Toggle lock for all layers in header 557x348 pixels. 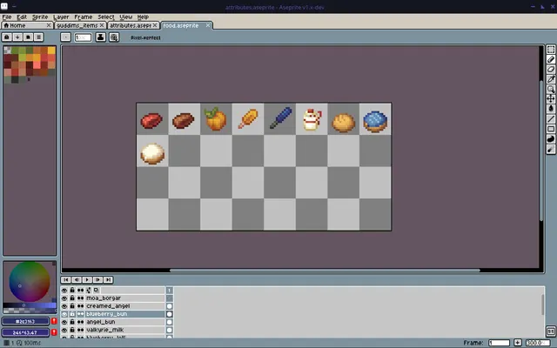tap(72, 291)
